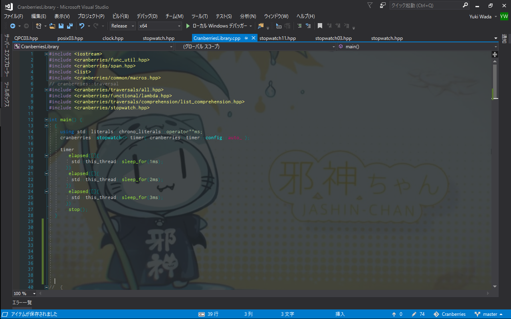Open the Cranberries repository indicator

[450, 314]
